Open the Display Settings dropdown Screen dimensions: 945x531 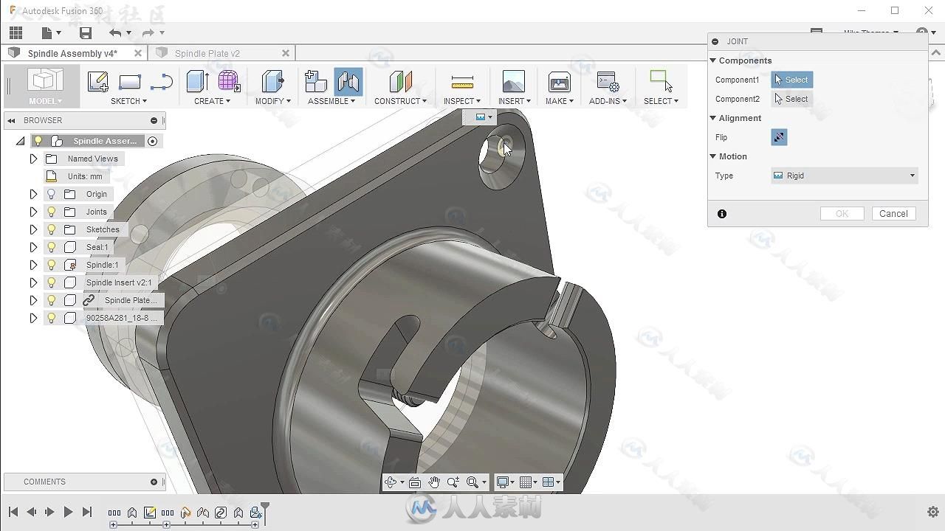click(x=506, y=482)
